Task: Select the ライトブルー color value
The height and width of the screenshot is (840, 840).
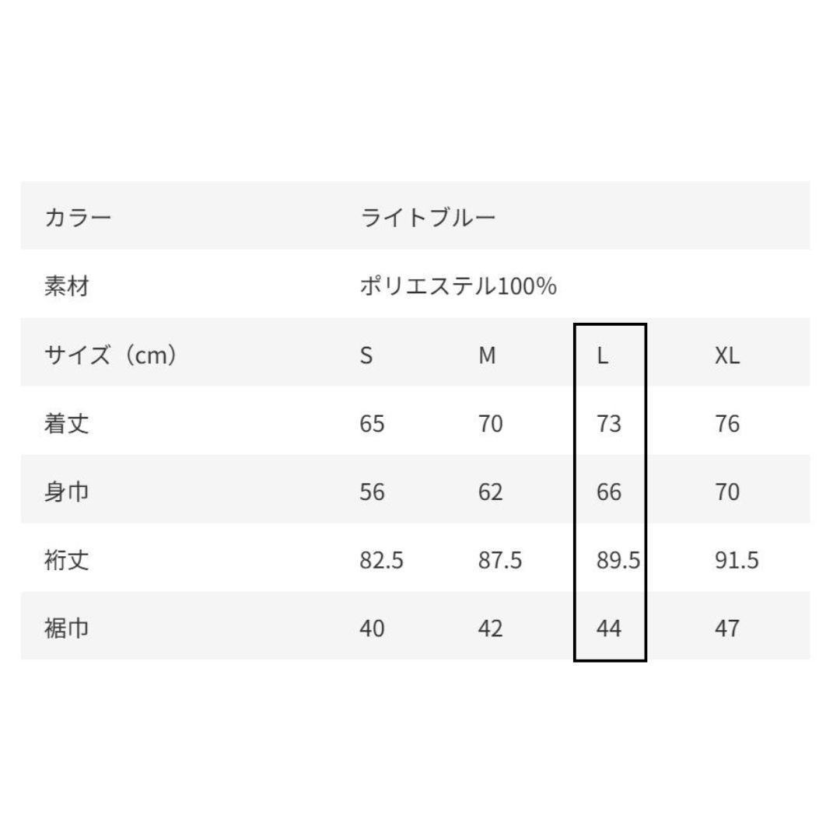Action: [x=427, y=216]
